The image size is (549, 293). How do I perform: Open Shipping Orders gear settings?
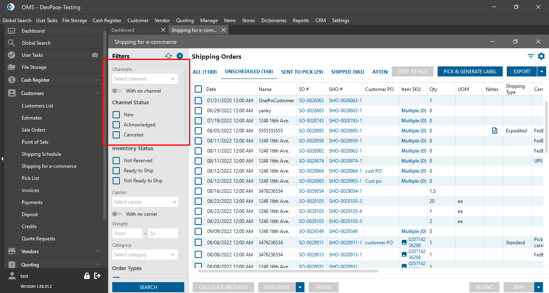click(x=541, y=56)
